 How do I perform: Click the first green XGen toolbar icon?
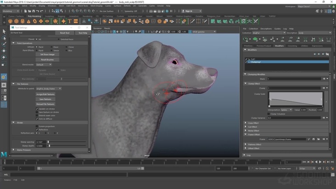[246, 39]
